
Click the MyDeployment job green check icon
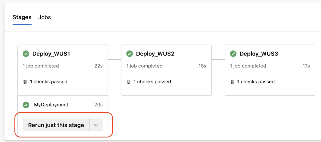tap(26, 105)
